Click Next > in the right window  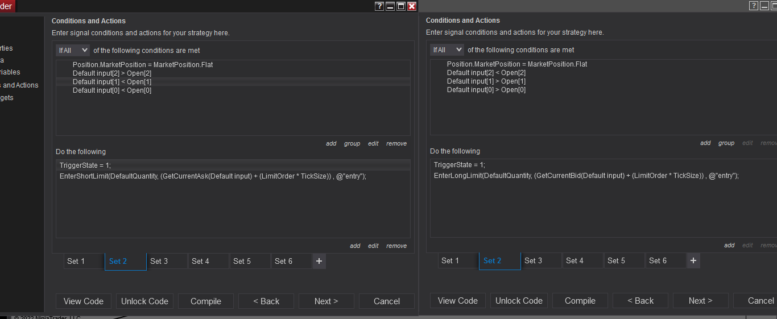pos(700,301)
